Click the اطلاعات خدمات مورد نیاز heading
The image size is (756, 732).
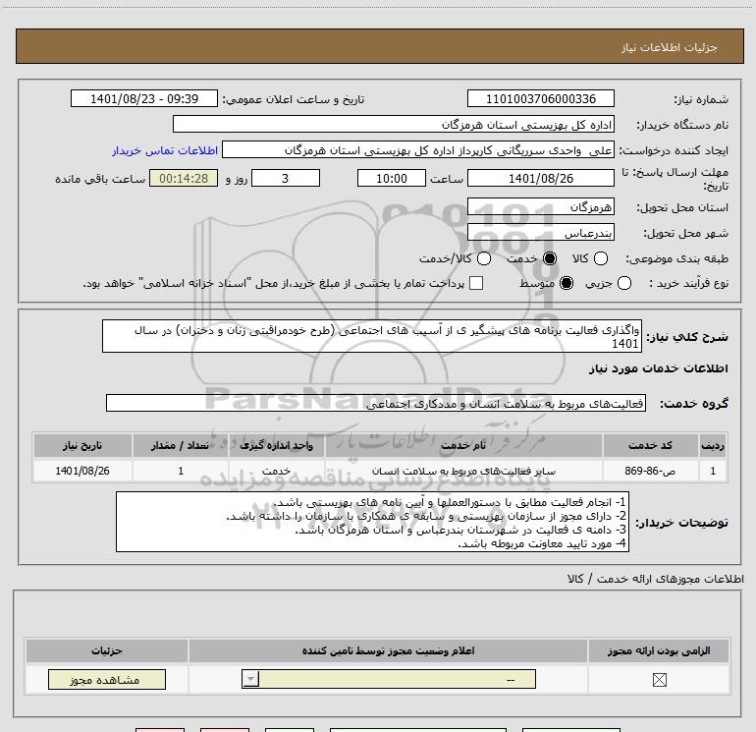pyautogui.click(x=658, y=368)
